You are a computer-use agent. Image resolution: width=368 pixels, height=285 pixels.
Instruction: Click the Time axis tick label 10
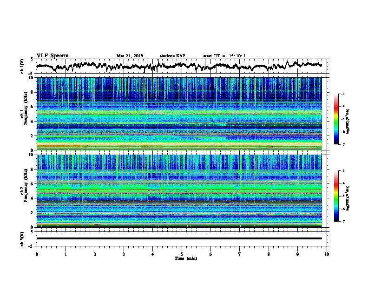[327, 254]
